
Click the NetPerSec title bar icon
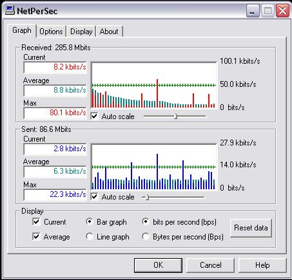[x=10, y=10]
